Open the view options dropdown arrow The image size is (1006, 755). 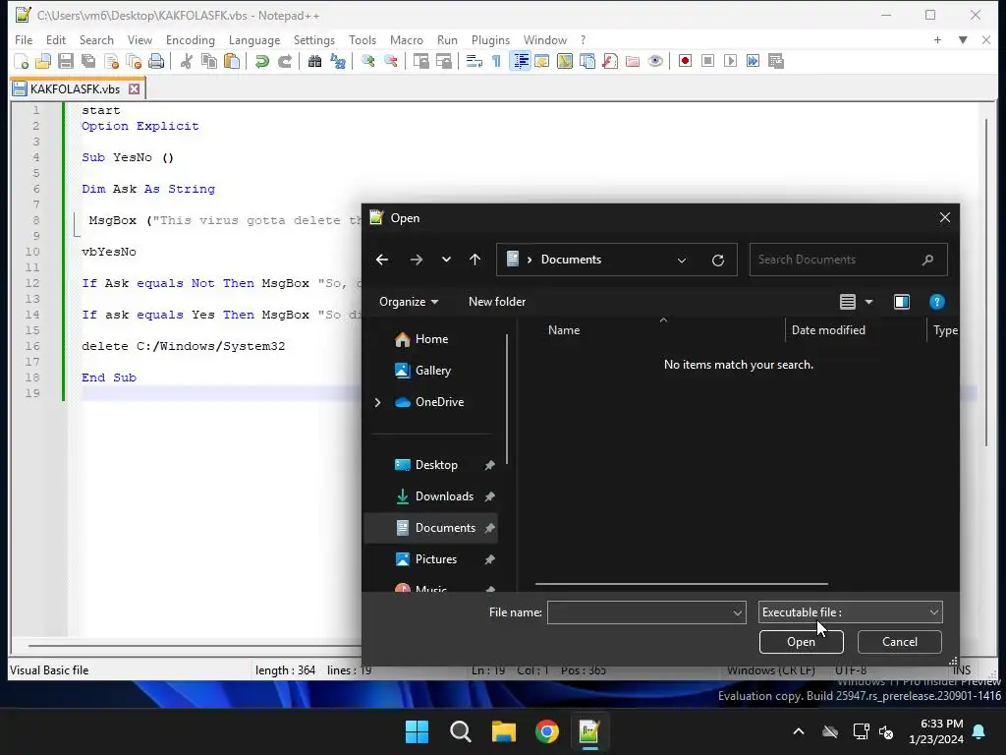tap(868, 302)
